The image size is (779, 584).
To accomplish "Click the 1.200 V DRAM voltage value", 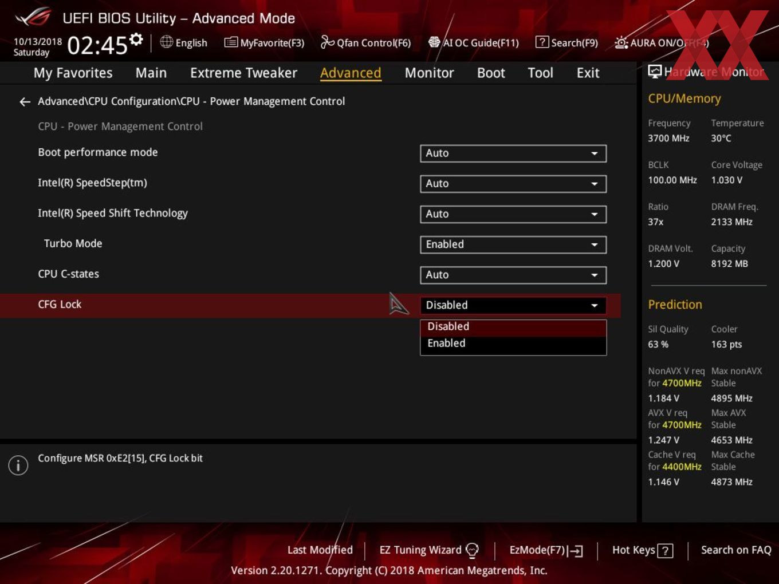I will tap(663, 264).
